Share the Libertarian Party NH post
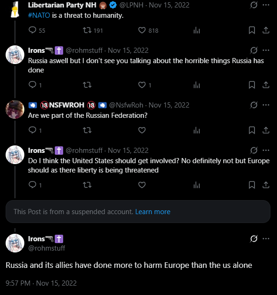This screenshot has width=277, height=295. coord(266,30)
